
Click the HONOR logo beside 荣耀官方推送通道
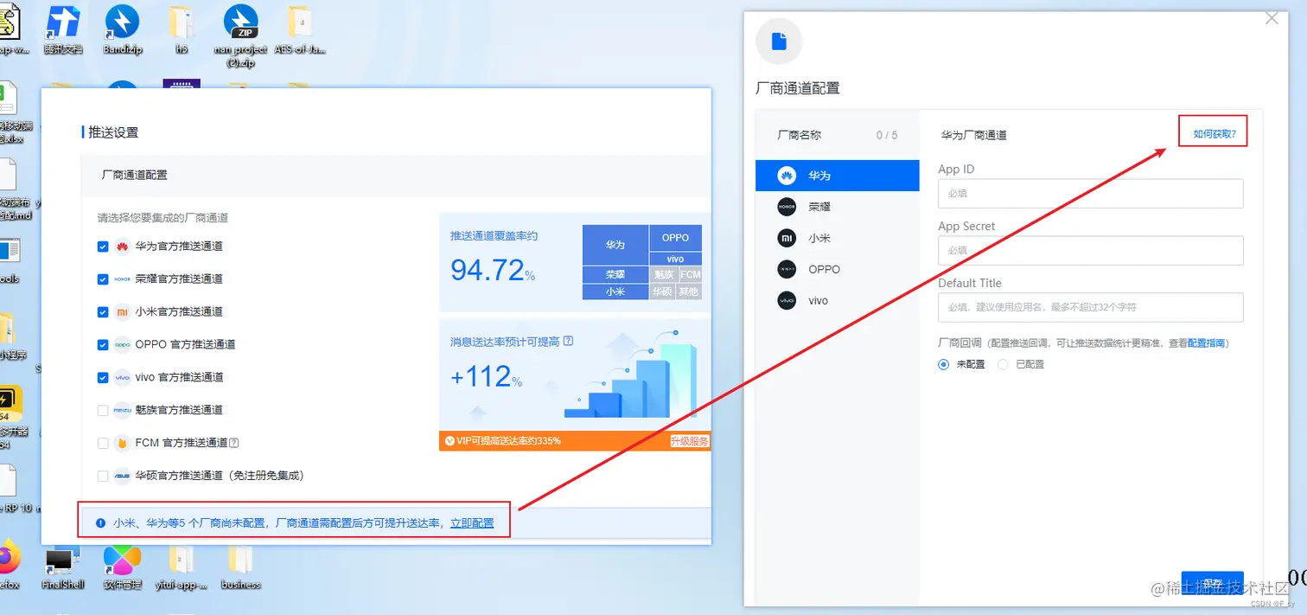[122, 279]
